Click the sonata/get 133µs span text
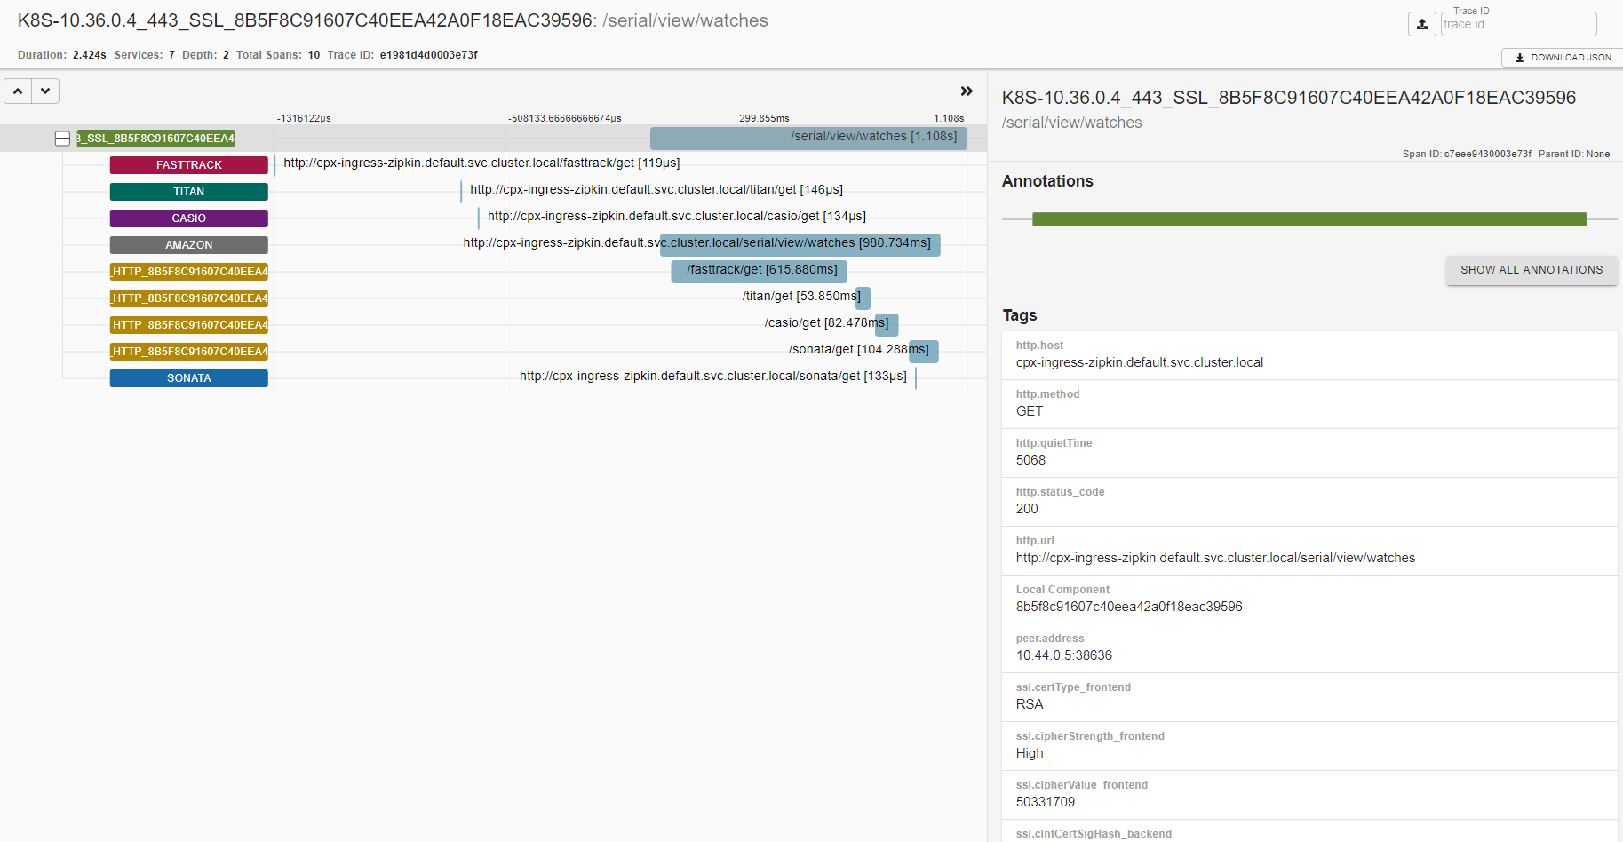The image size is (1623, 842). (x=713, y=376)
